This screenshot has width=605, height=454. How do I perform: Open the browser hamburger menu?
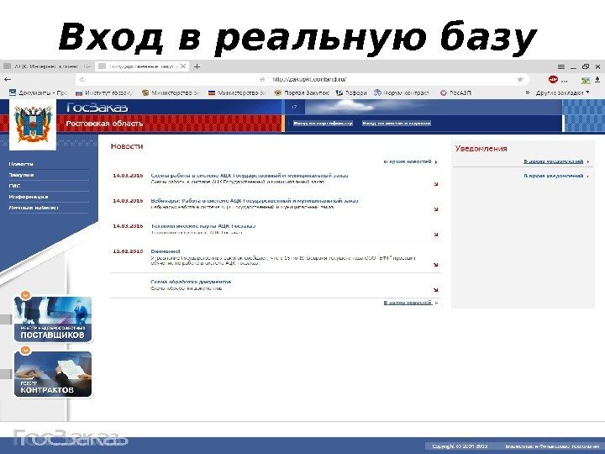(x=561, y=66)
